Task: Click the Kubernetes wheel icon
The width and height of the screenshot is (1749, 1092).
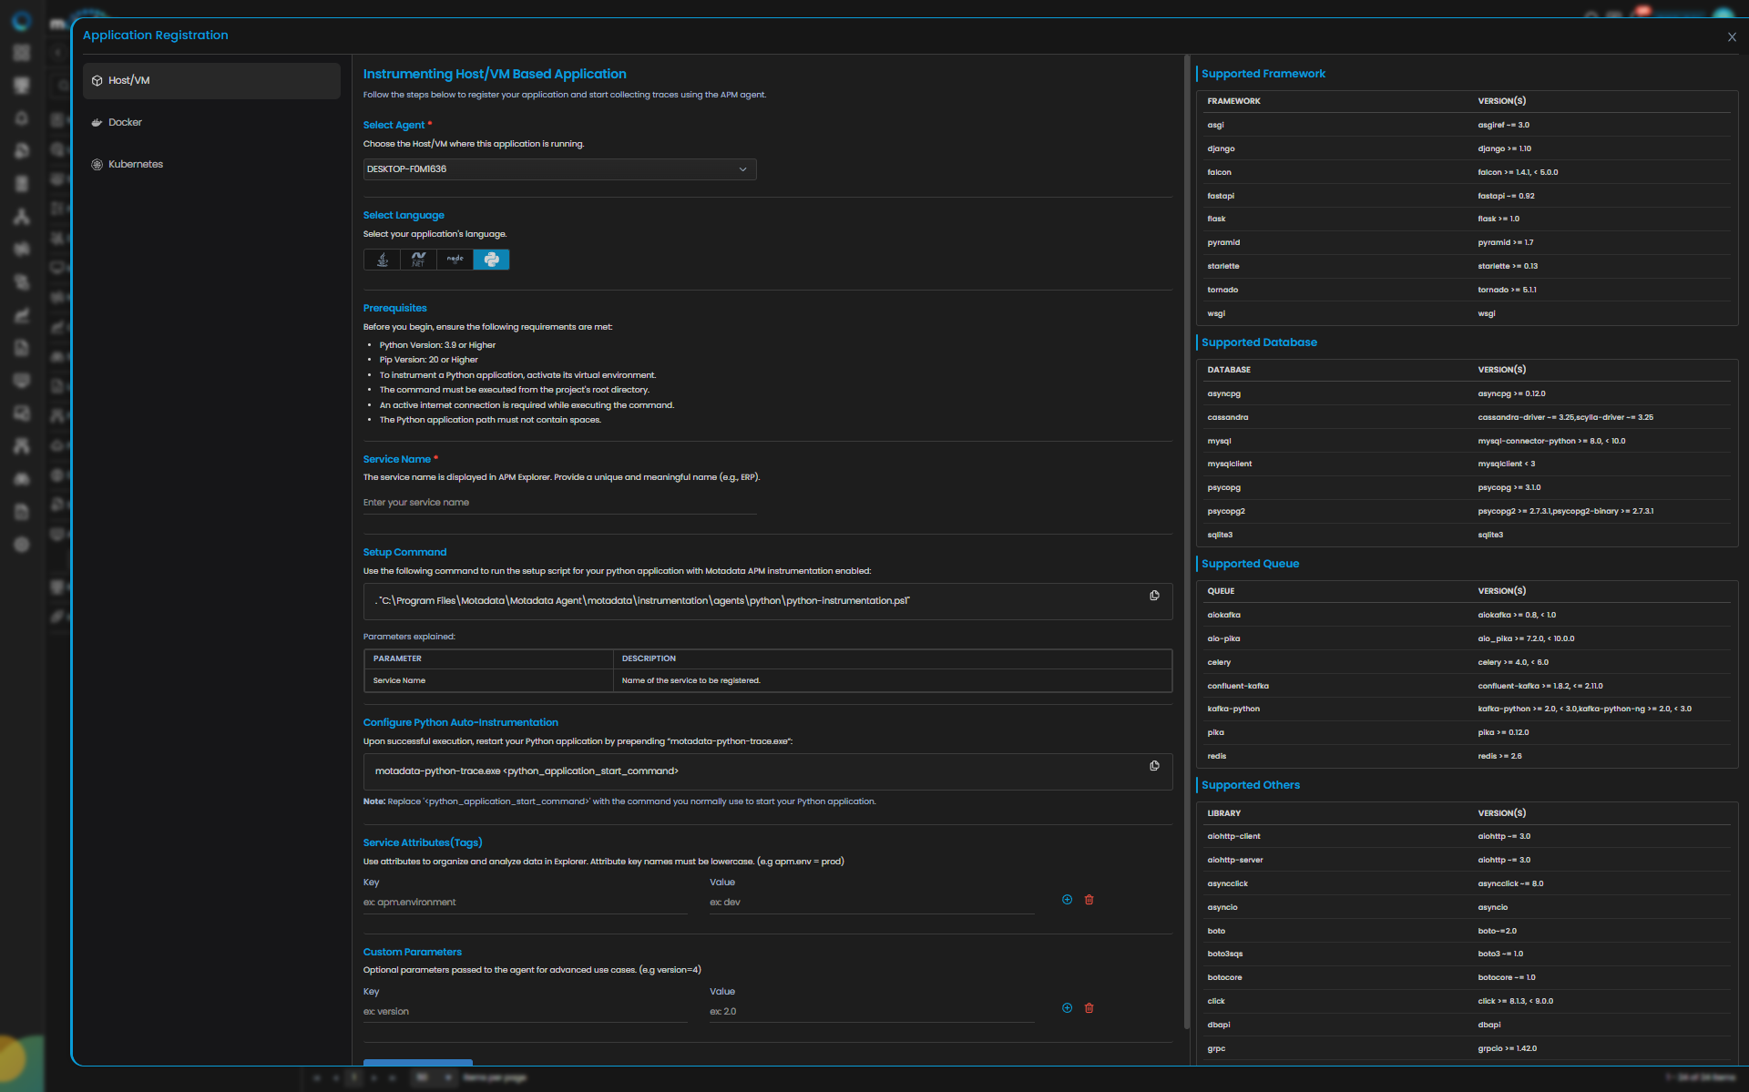Action: click(x=97, y=165)
